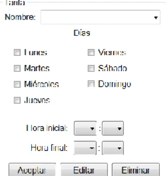
Task: Mark the Sábado checkbox
Action: (91, 68)
